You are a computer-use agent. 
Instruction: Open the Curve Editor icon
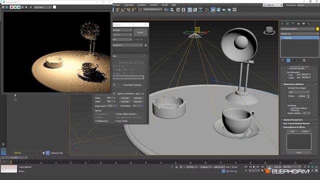tap(195, 9)
